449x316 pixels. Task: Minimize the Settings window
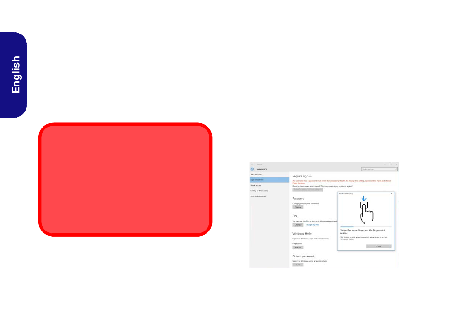[385, 164]
